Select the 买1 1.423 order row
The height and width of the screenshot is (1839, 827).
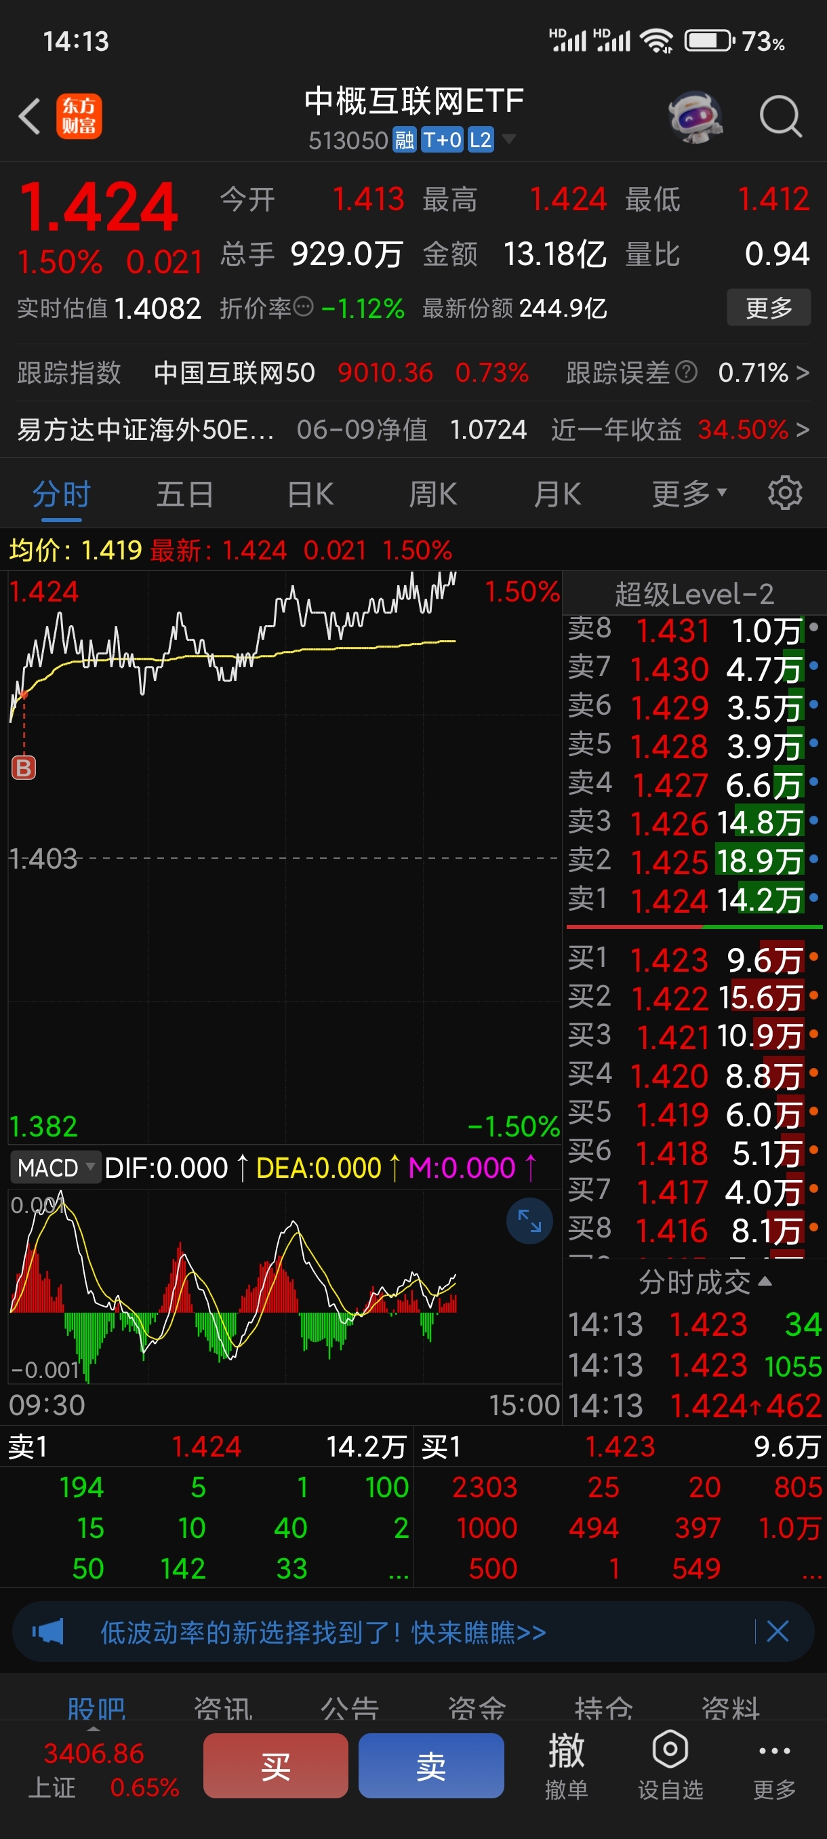694,959
